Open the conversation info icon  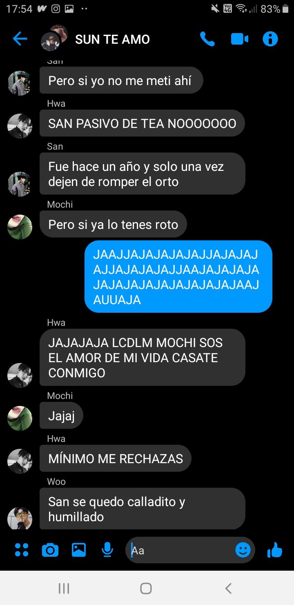point(270,39)
